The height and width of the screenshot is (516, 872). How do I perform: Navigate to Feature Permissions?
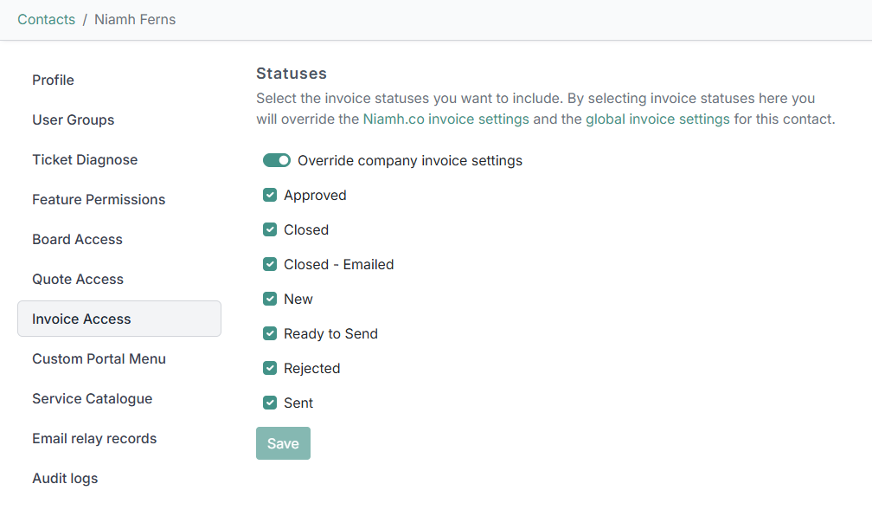[99, 199]
